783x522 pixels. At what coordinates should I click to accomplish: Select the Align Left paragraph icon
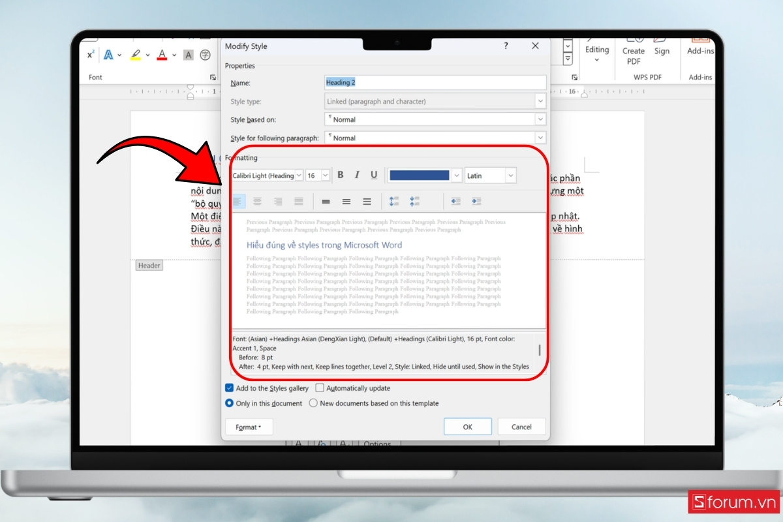pyautogui.click(x=238, y=202)
